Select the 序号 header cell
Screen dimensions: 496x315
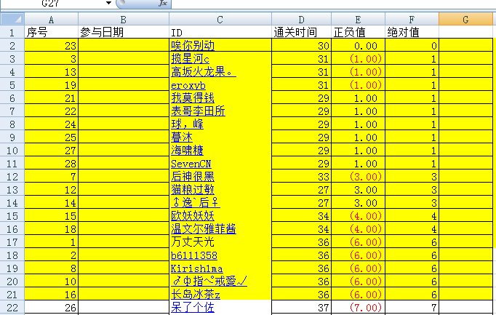51,32
